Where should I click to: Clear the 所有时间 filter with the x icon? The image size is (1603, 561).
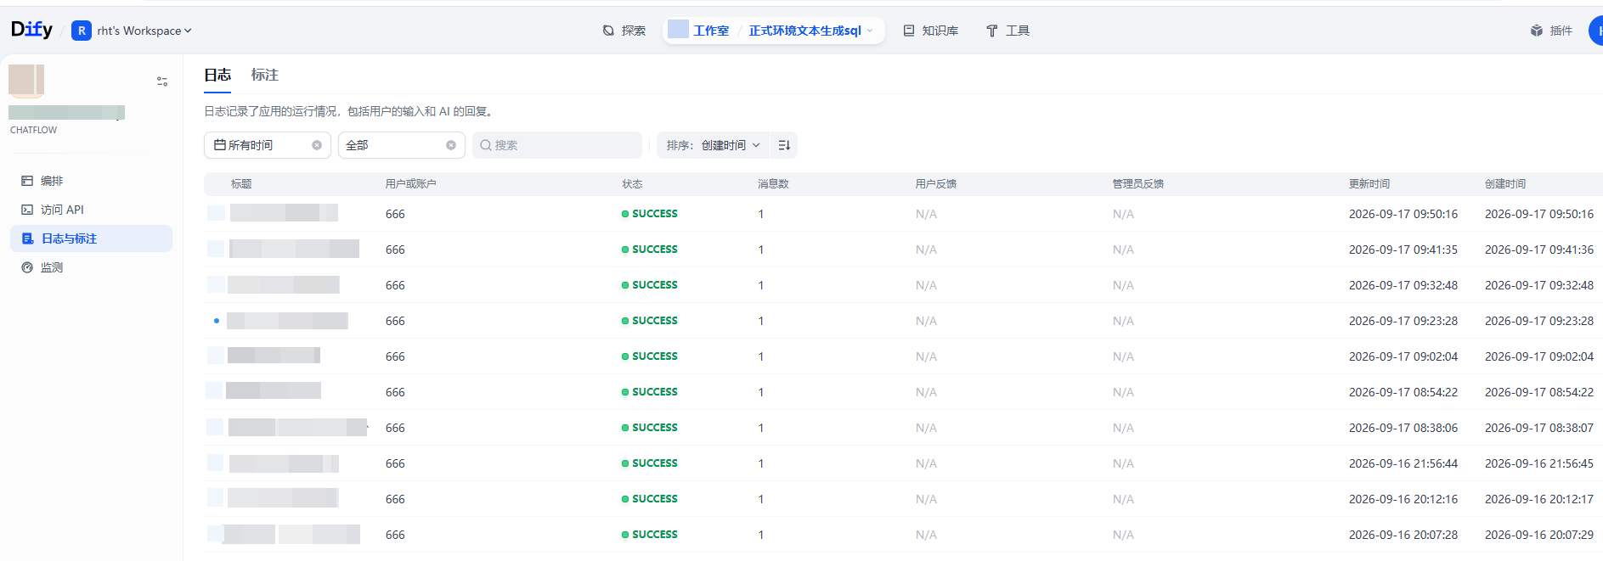[317, 145]
